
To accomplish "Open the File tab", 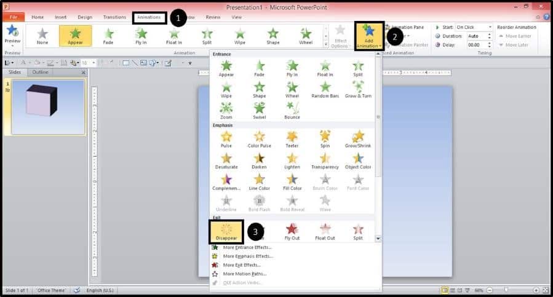I will tap(14, 17).
